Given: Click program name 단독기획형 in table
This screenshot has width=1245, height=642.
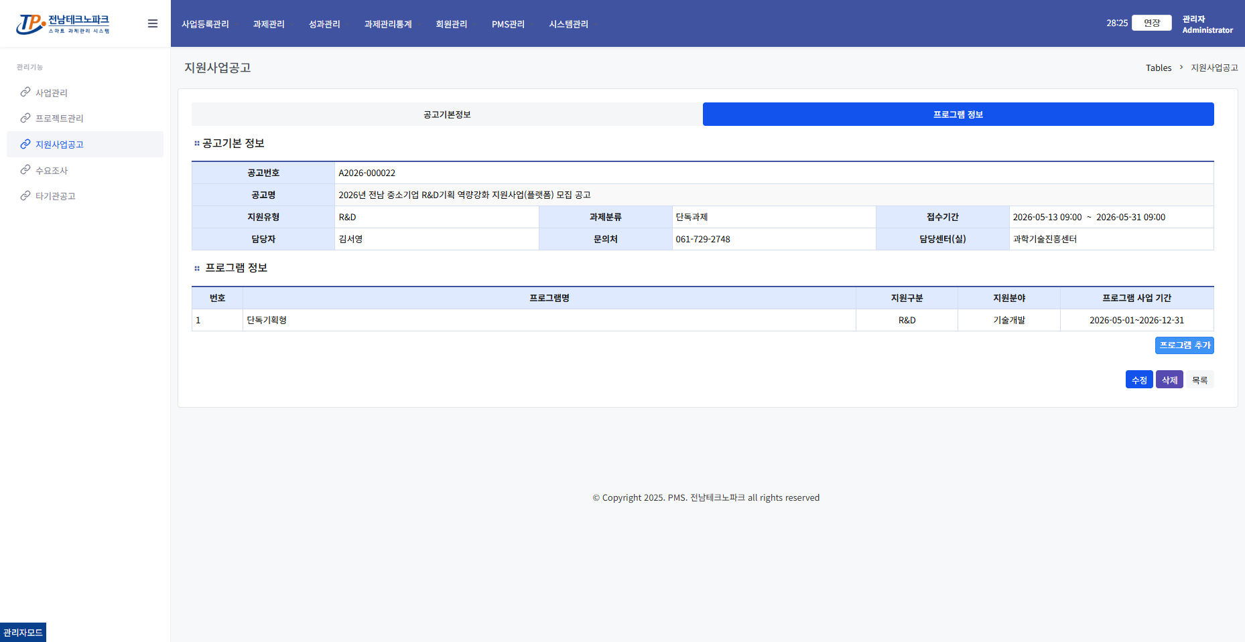Looking at the screenshot, I should pos(267,320).
